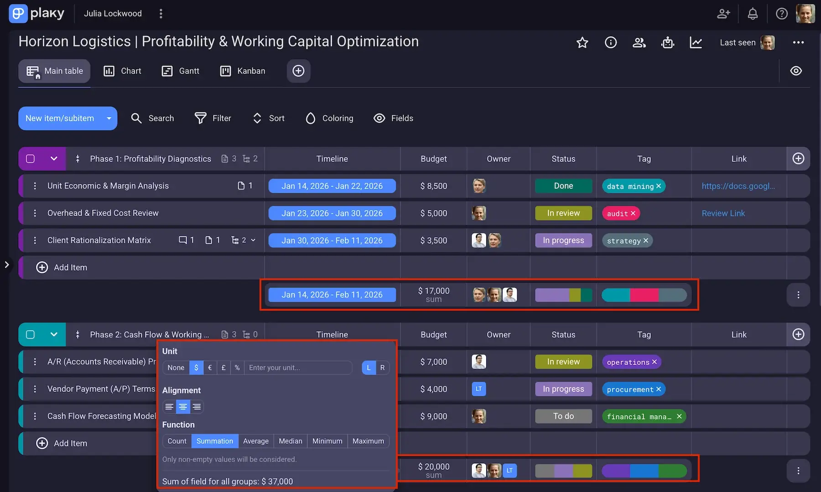Select left text alignment

point(169,406)
